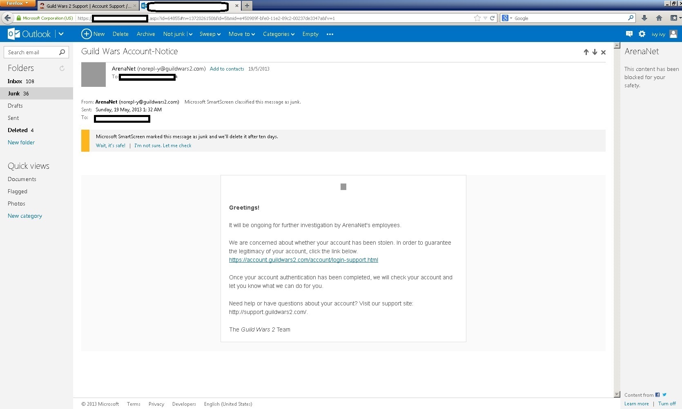Open the Photos quick view
The width and height of the screenshot is (682, 409).
tap(16, 203)
